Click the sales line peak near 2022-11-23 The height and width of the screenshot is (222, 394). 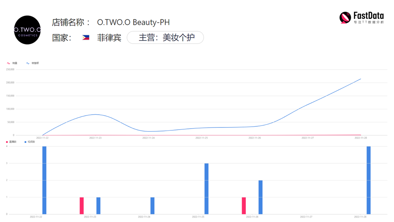pos(96,114)
